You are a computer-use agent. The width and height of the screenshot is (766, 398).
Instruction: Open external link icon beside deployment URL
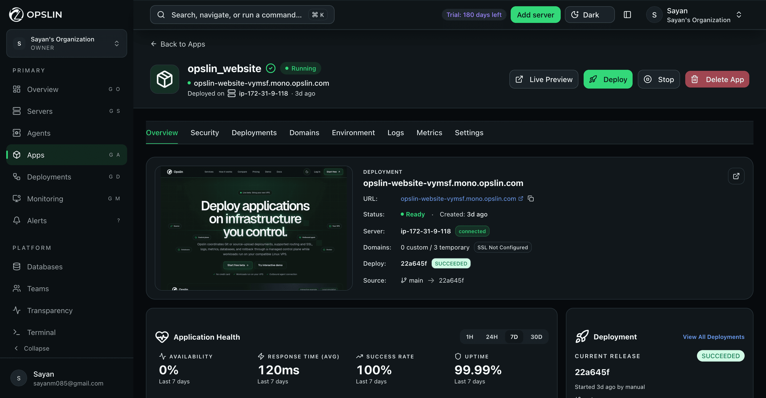(x=521, y=198)
